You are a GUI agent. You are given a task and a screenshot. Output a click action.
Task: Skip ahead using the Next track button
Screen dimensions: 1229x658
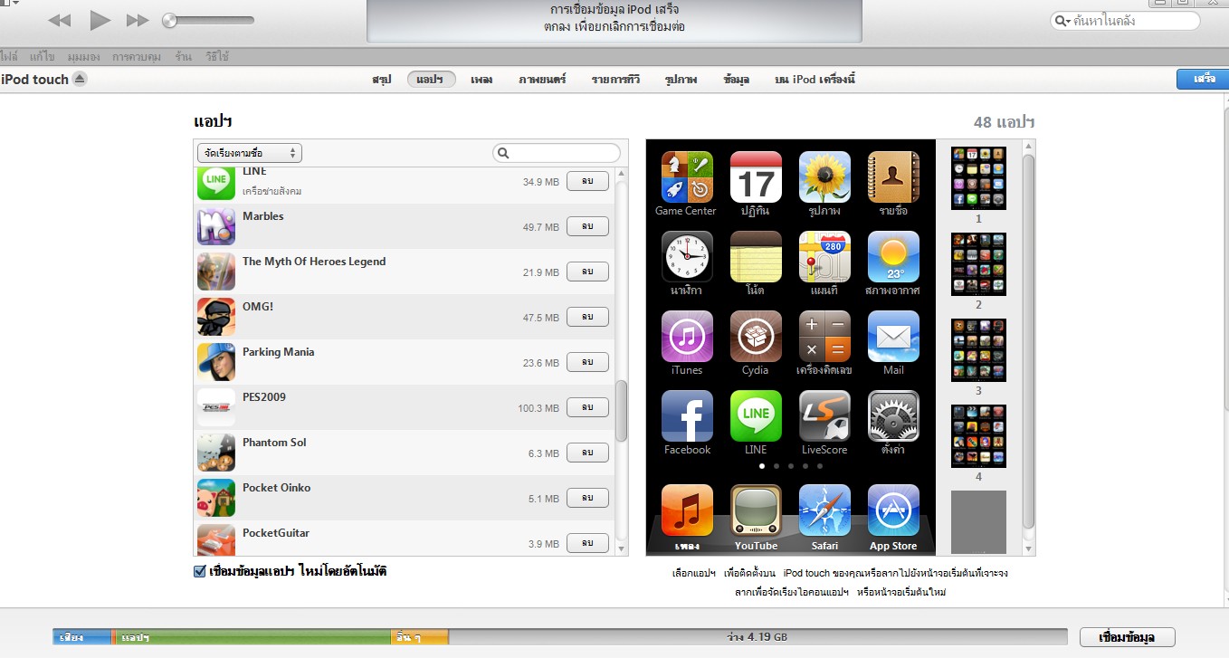tap(138, 20)
